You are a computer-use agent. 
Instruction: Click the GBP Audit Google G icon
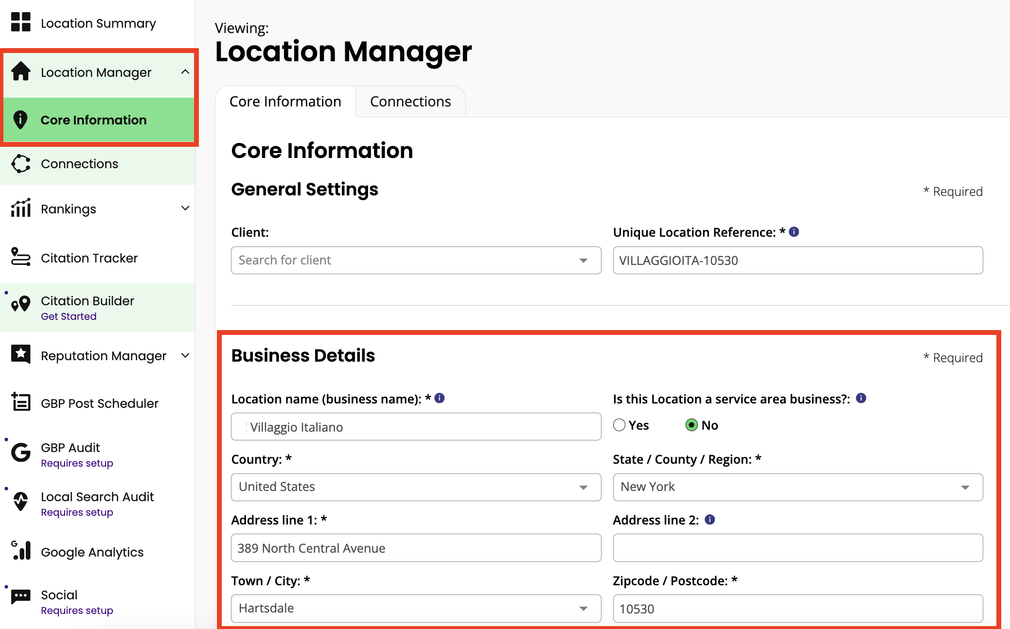point(21,452)
